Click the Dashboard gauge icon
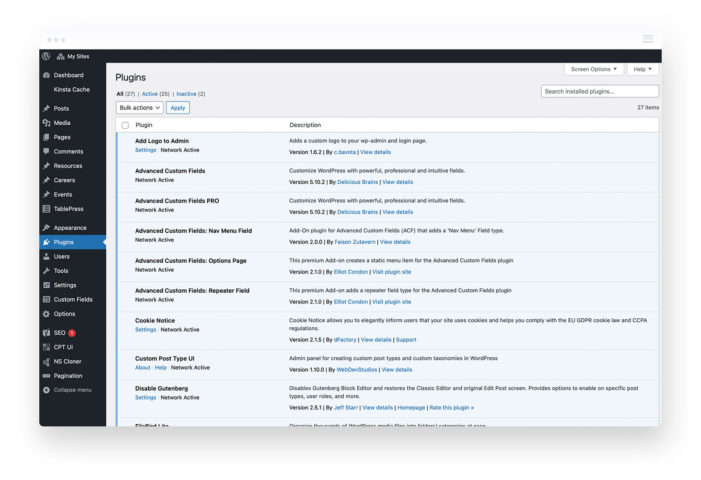This screenshot has height=480, width=701. 46,75
